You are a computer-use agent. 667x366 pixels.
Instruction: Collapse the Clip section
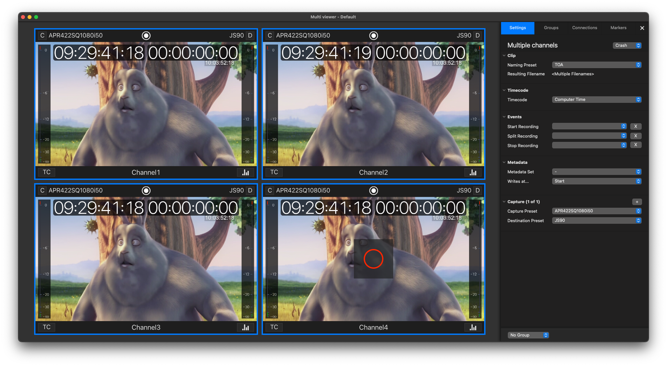pyautogui.click(x=504, y=56)
